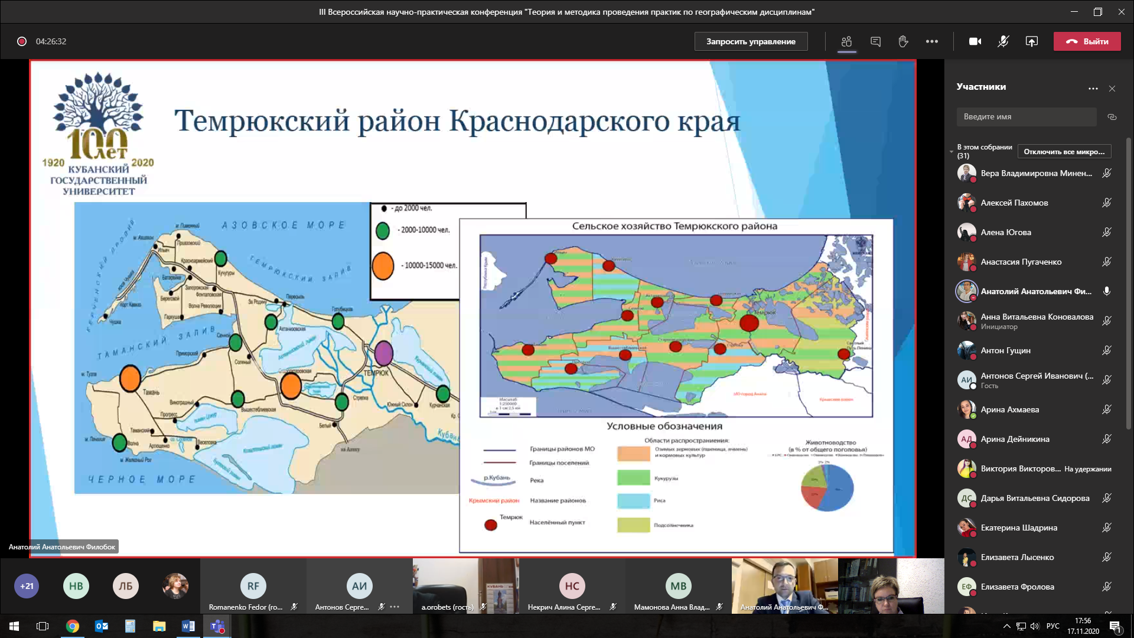Click the Введите имя search field
The image size is (1134, 638).
[1026, 117]
